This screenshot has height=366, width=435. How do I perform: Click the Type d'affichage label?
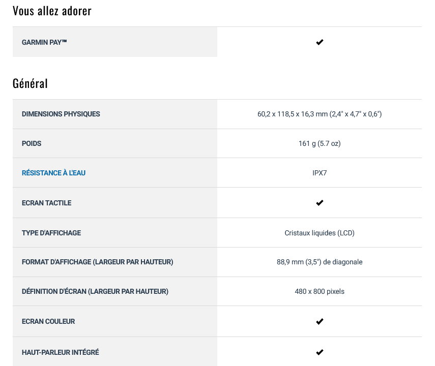point(51,233)
